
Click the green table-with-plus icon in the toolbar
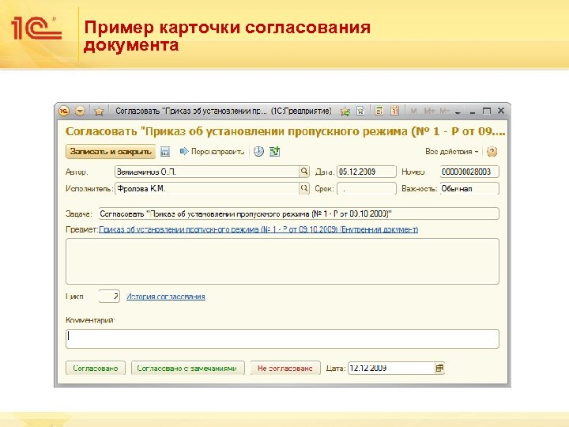point(275,151)
